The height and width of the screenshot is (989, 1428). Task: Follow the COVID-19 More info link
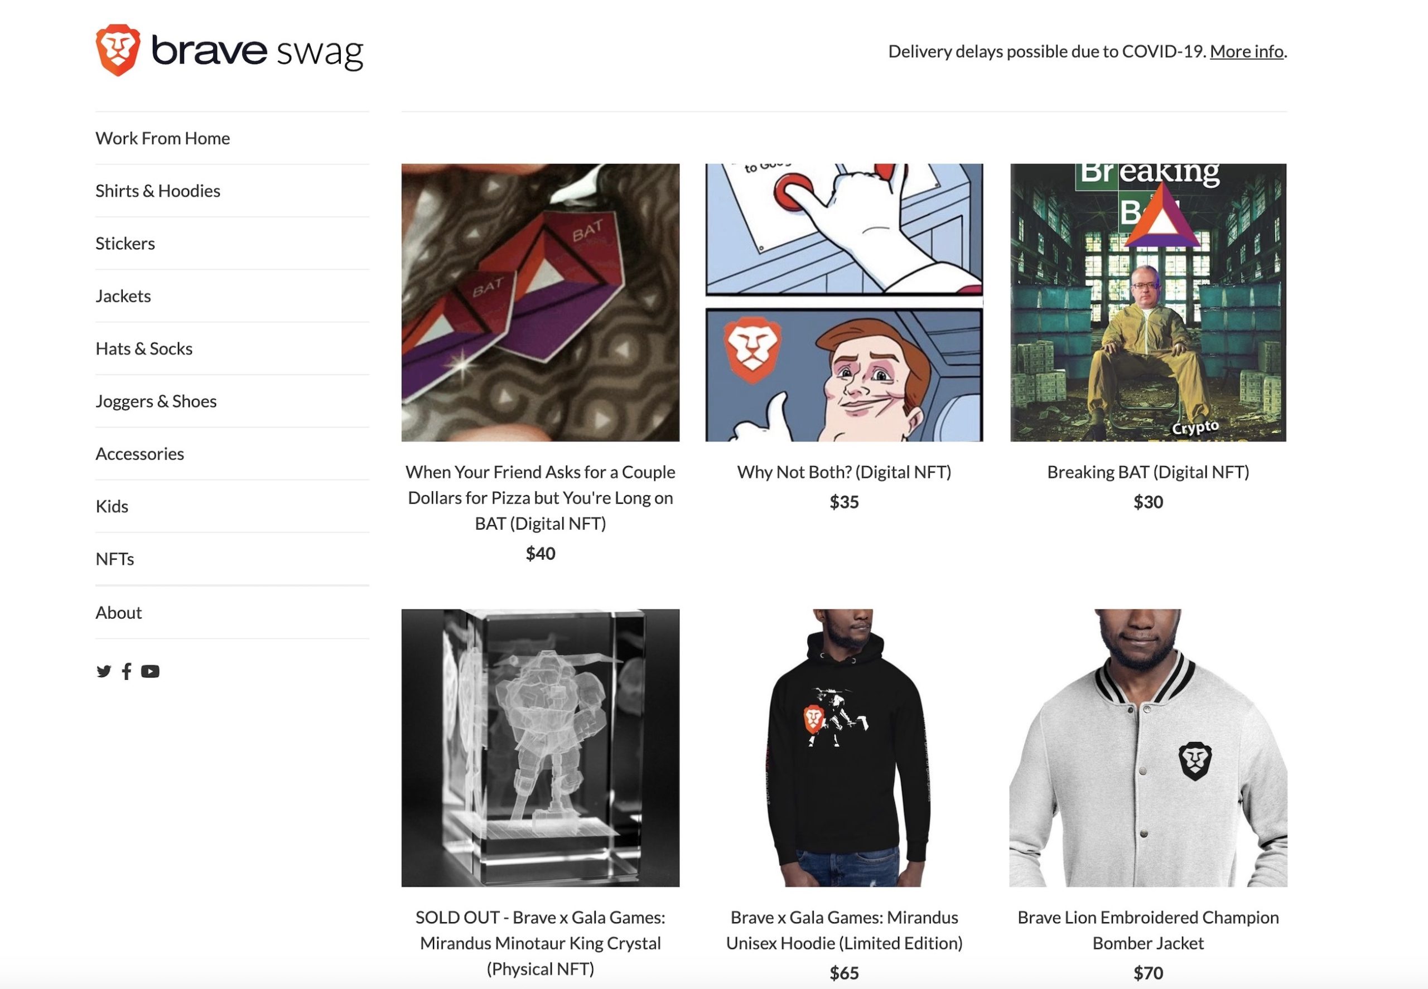click(x=1246, y=51)
